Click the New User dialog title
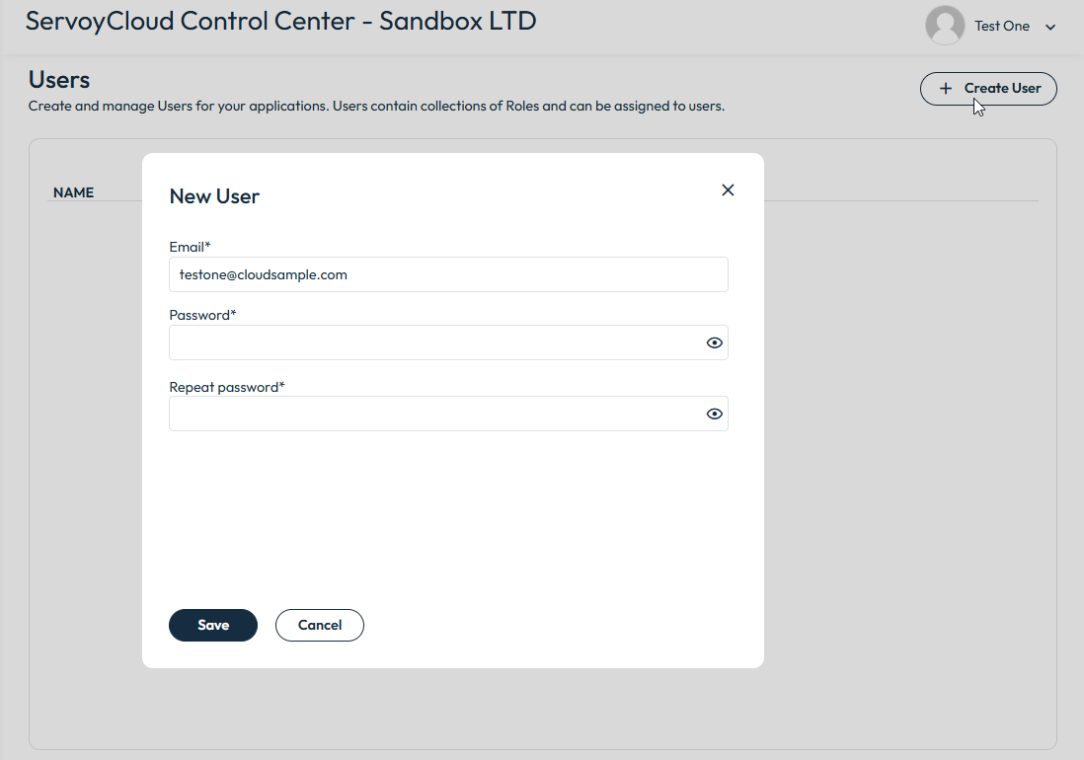 (x=214, y=196)
